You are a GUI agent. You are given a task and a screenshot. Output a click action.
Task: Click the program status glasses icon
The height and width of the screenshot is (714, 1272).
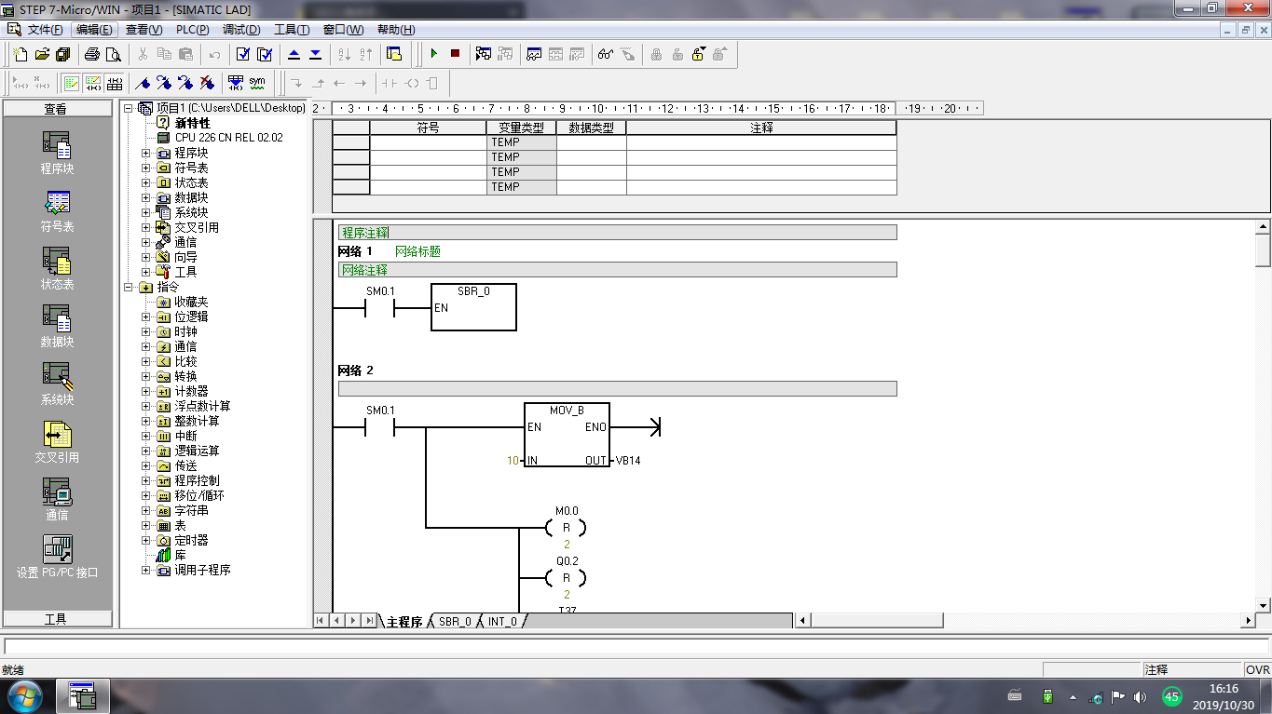pos(605,54)
